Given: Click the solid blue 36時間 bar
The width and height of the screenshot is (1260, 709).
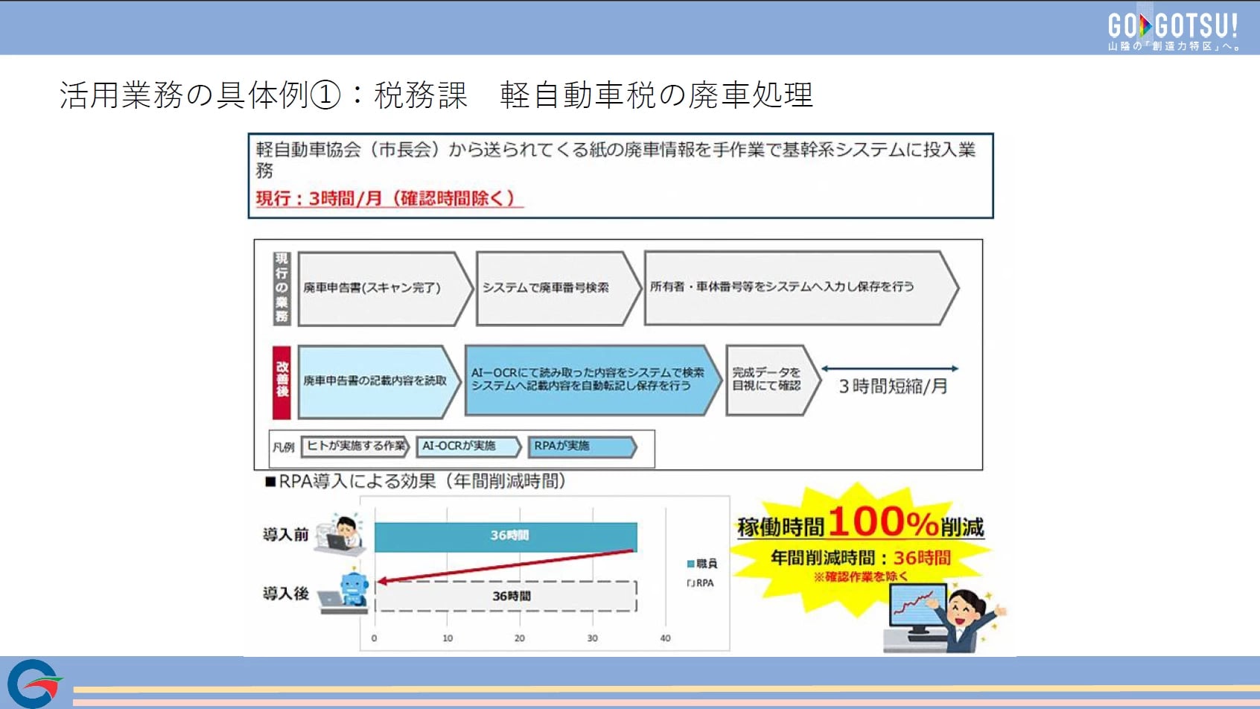Looking at the screenshot, I should coord(505,536).
